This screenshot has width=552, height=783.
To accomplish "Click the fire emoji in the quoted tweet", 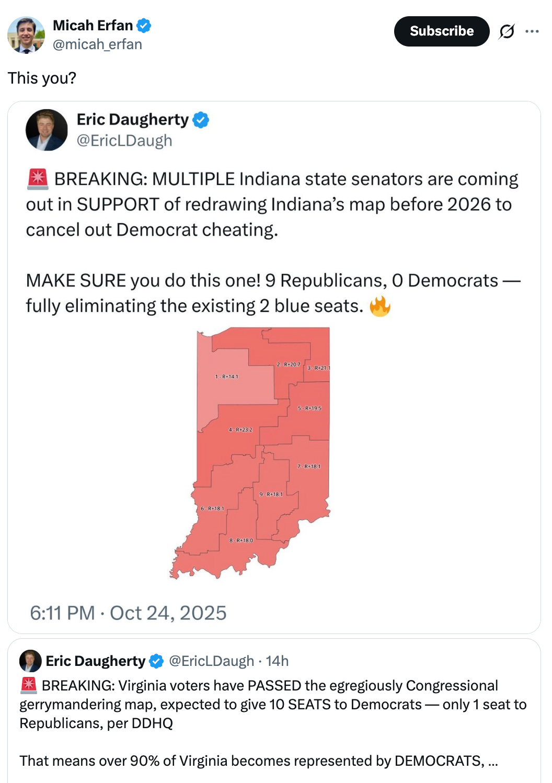I will tap(381, 306).
